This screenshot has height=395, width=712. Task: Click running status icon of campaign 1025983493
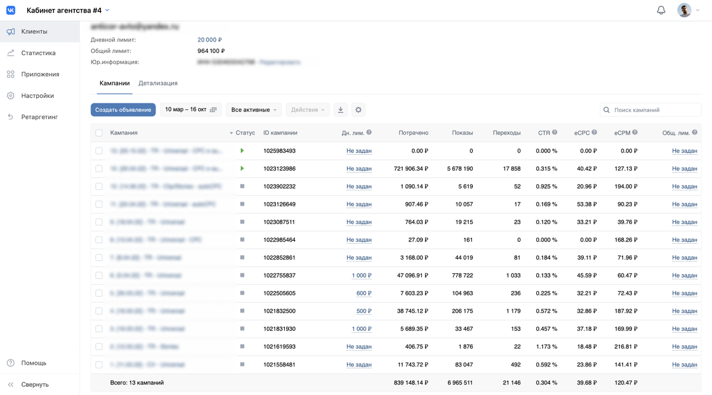242,151
